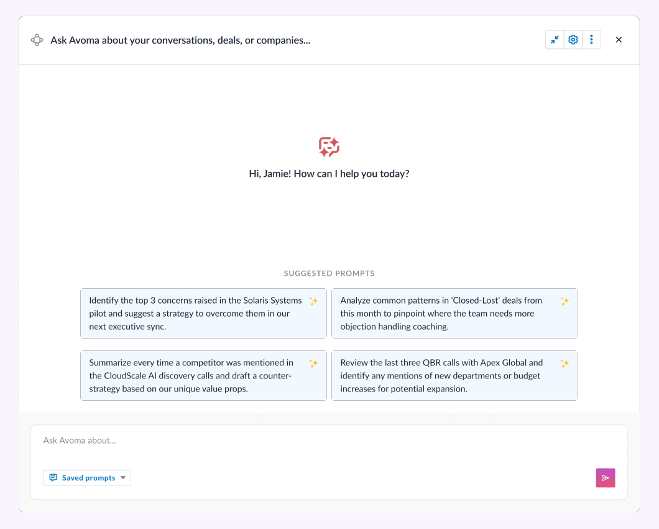
Task: Click the Saved prompts button
Action: pyautogui.click(x=87, y=477)
